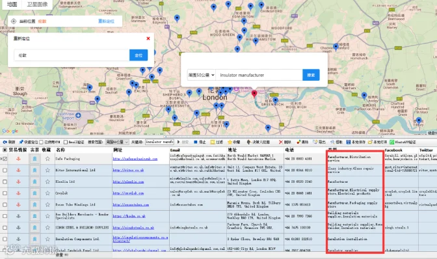Image resolution: width=437 pixels, height=259 pixels.
Task: Check the Essex Tube Windings Ltd checkbox
Action: (5, 204)
